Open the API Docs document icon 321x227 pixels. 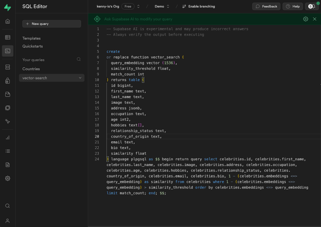pyautogui.click(x=8, y=165)
